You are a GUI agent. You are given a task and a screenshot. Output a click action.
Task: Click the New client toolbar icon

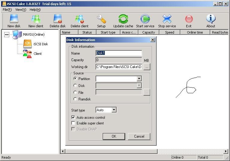click(36, 19)
